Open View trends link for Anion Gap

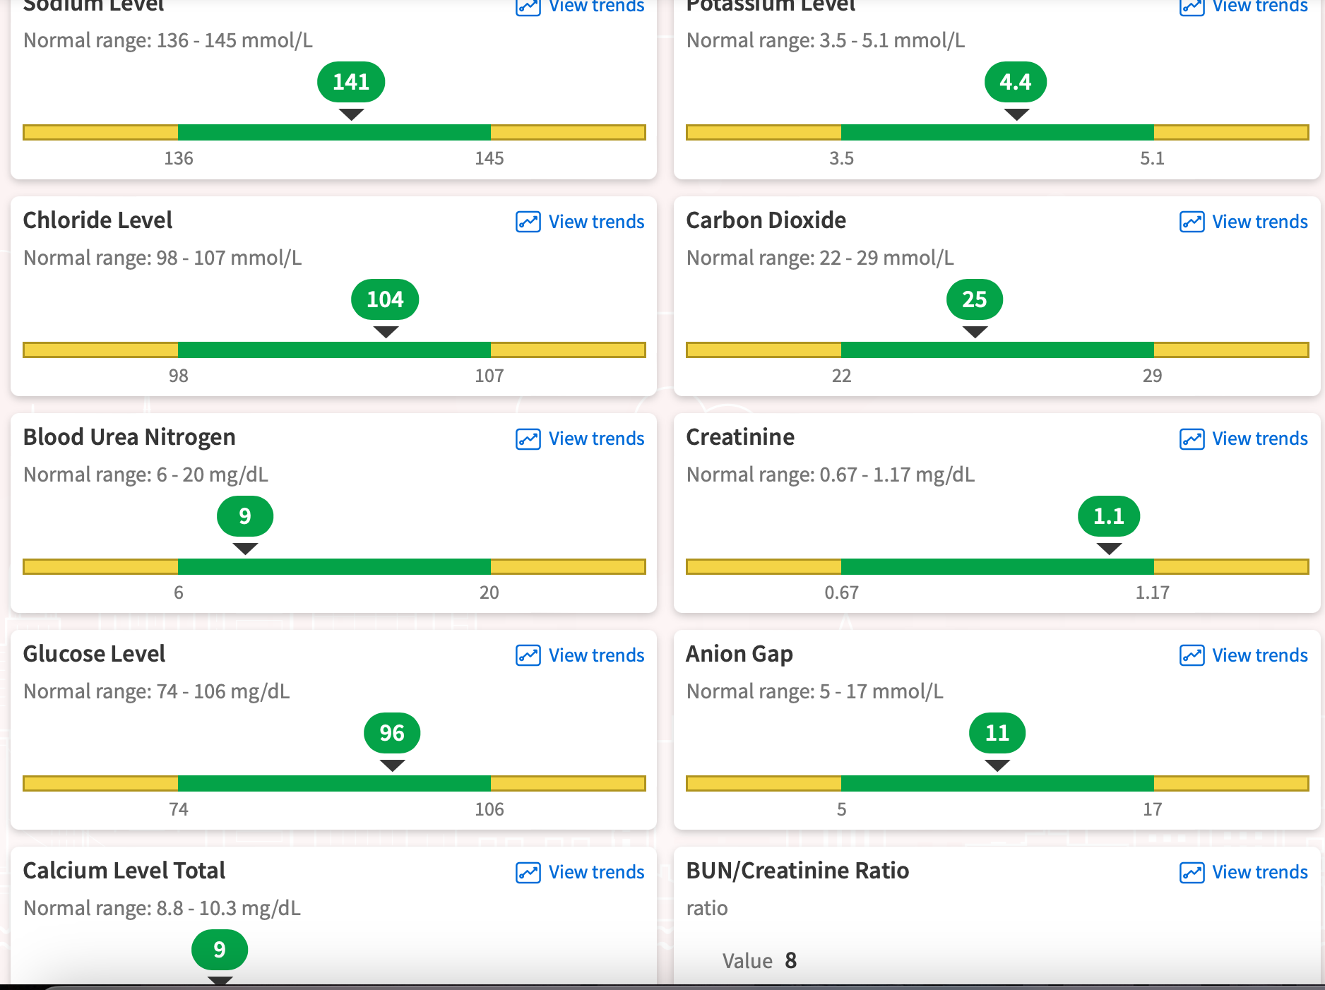(x=1259, y=655)
